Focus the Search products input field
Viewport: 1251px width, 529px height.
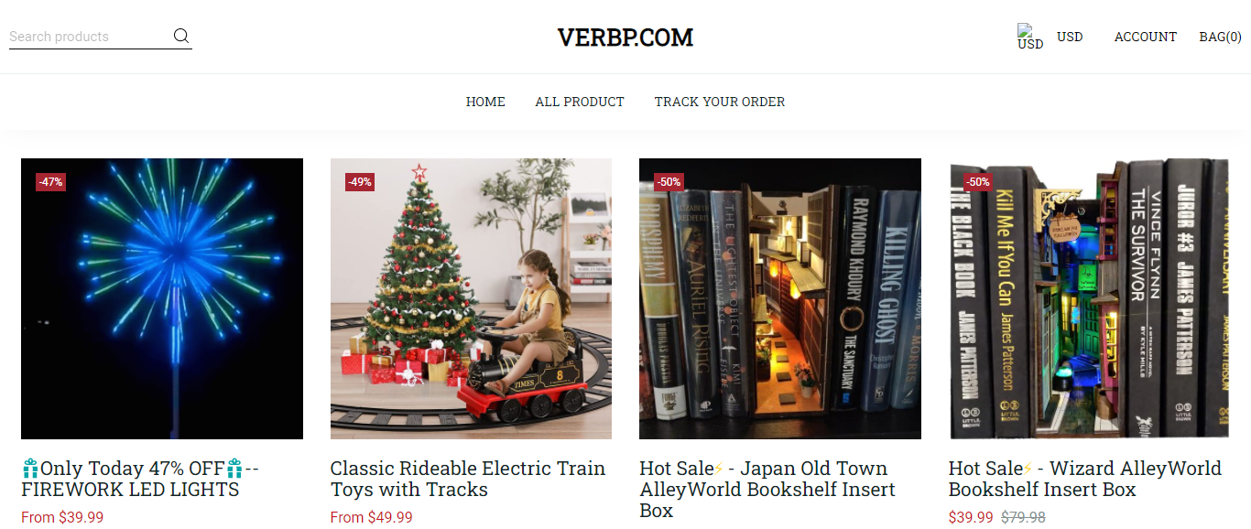90,37
